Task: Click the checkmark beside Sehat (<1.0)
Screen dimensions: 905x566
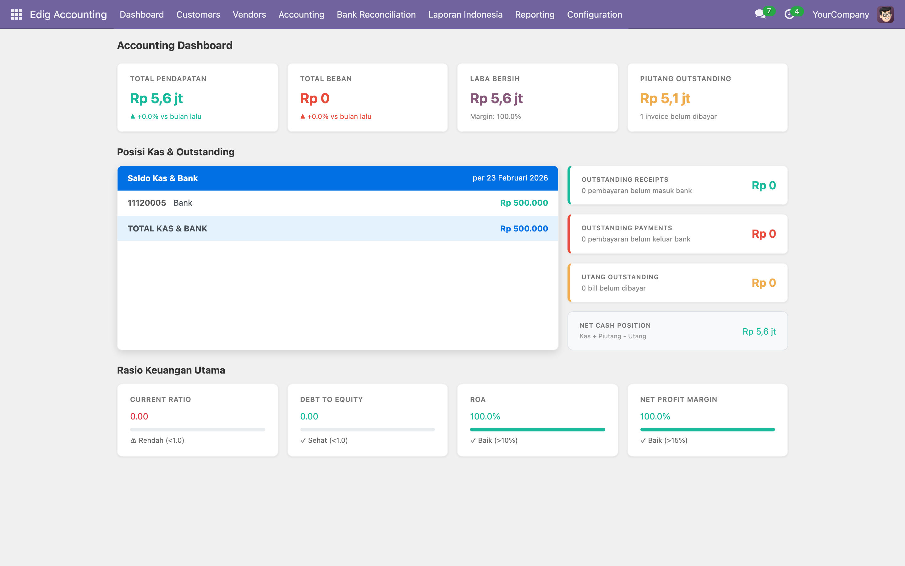Action: click(303, 440)
